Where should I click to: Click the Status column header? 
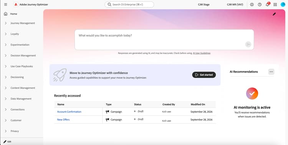coord(137,104)
